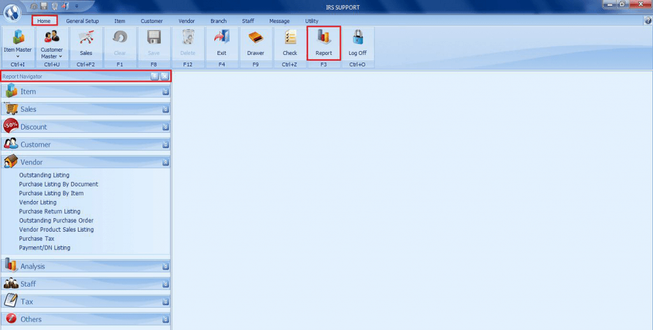Viewport: 653px width, 330px height.
Task: Click the round application logo button
Action: tap(13, 13)
